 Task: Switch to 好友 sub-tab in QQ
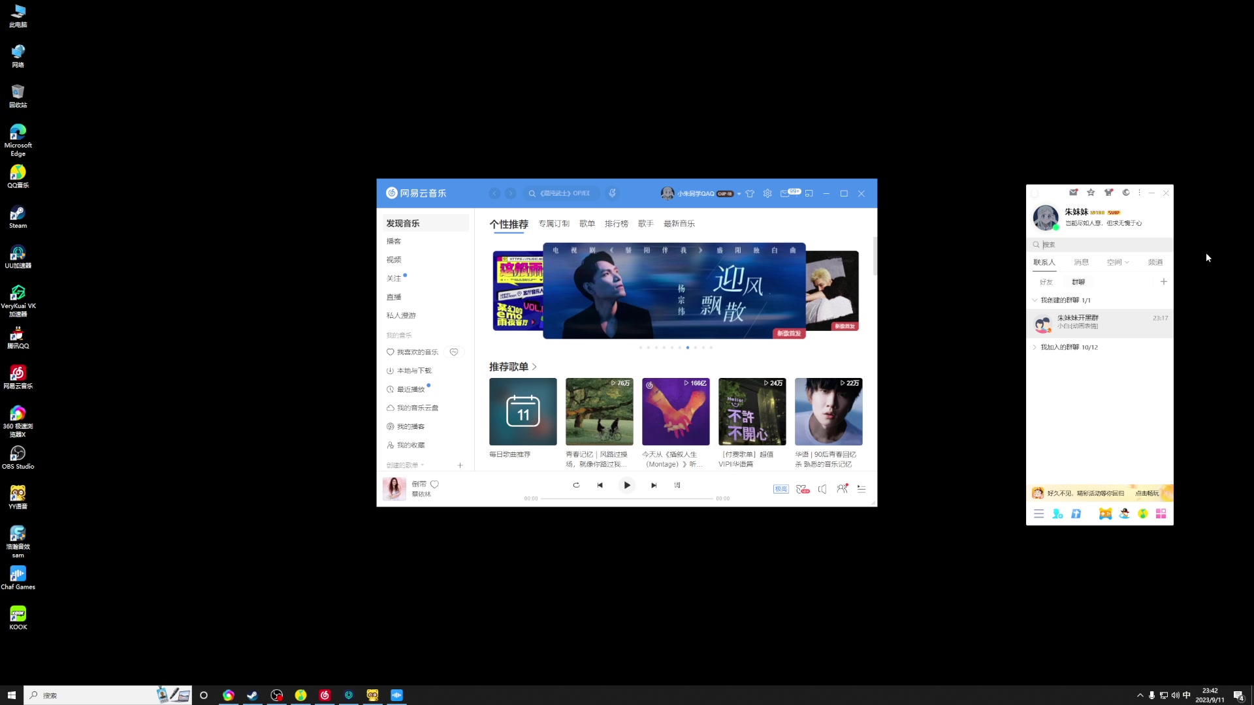pos(1046,282)
